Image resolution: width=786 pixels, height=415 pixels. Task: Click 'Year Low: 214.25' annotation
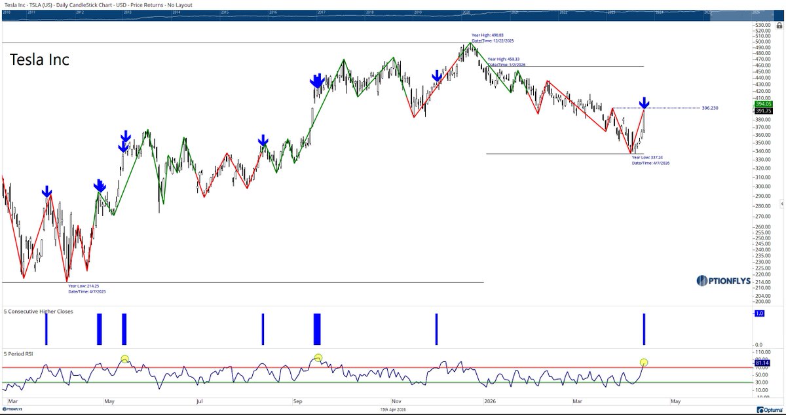[84, 286]
